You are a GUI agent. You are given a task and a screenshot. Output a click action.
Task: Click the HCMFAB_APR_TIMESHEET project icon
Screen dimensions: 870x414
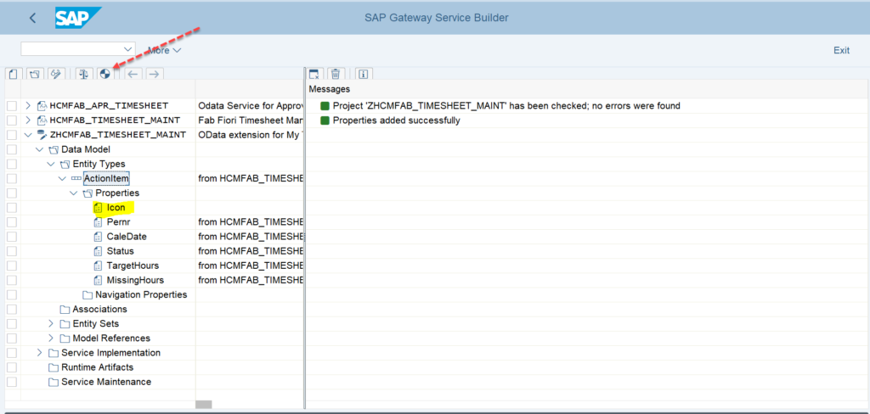[42, 106]
